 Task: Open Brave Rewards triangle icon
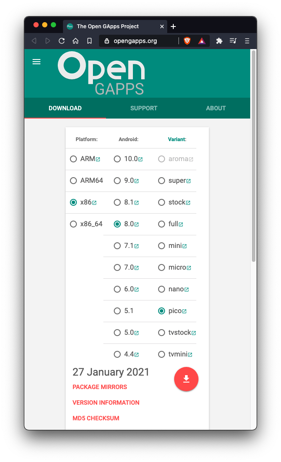click(202, 41)
